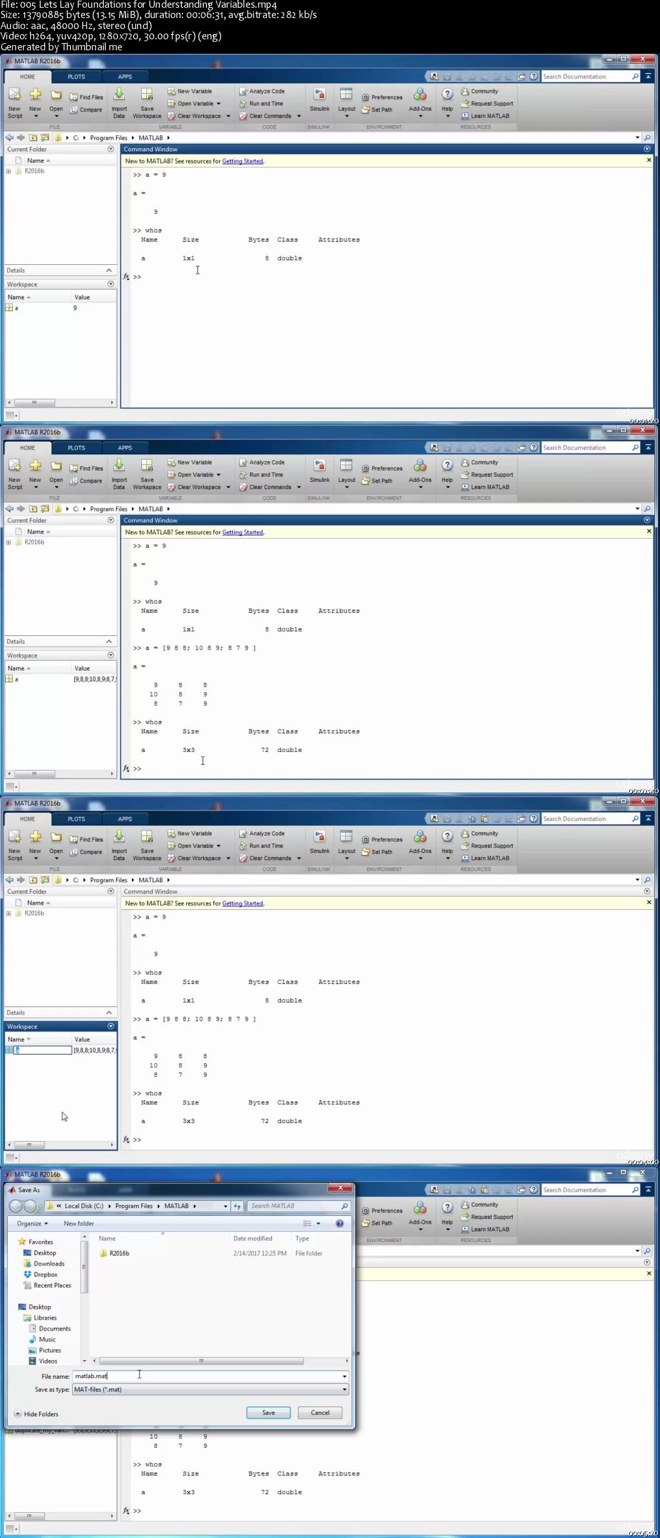Open the Getting Started link in the variable rename frame

[242, 903]
